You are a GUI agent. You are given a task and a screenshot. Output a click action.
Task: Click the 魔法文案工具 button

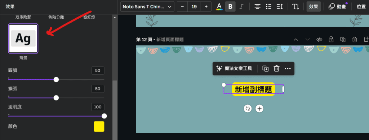234,69
